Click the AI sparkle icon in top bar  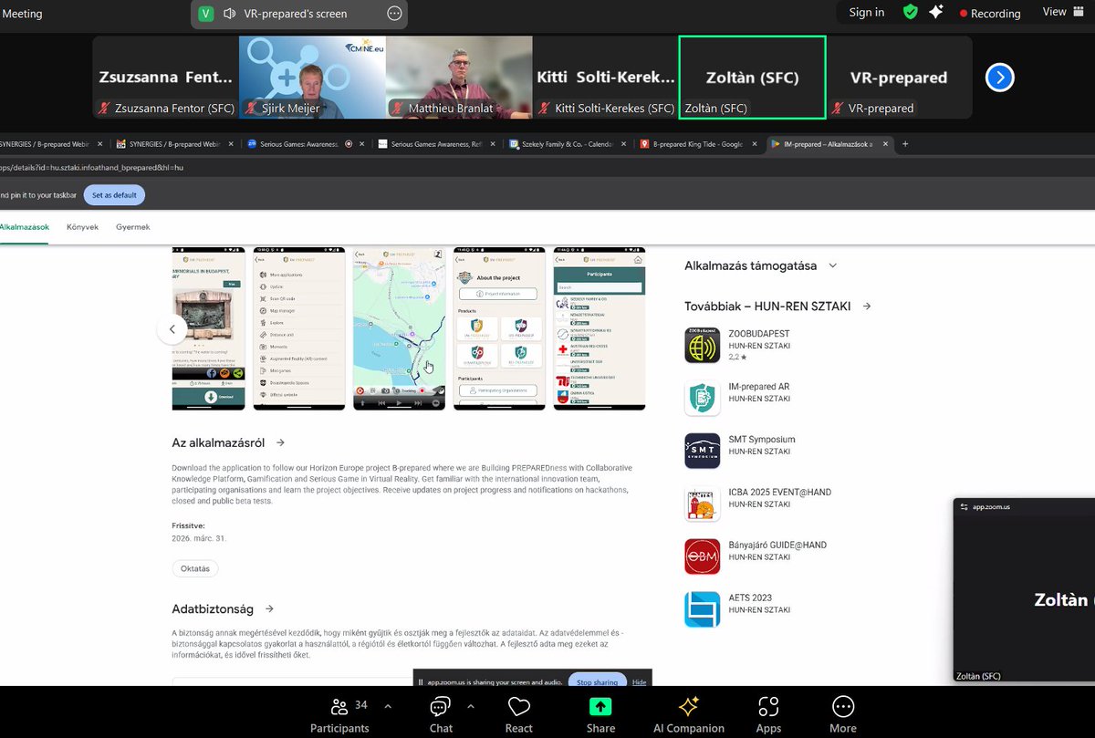[936, 12]
